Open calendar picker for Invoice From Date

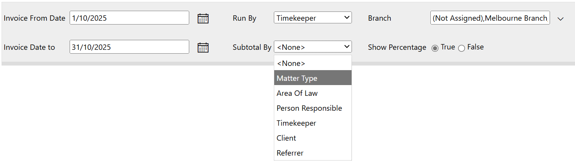coord(203,18)
